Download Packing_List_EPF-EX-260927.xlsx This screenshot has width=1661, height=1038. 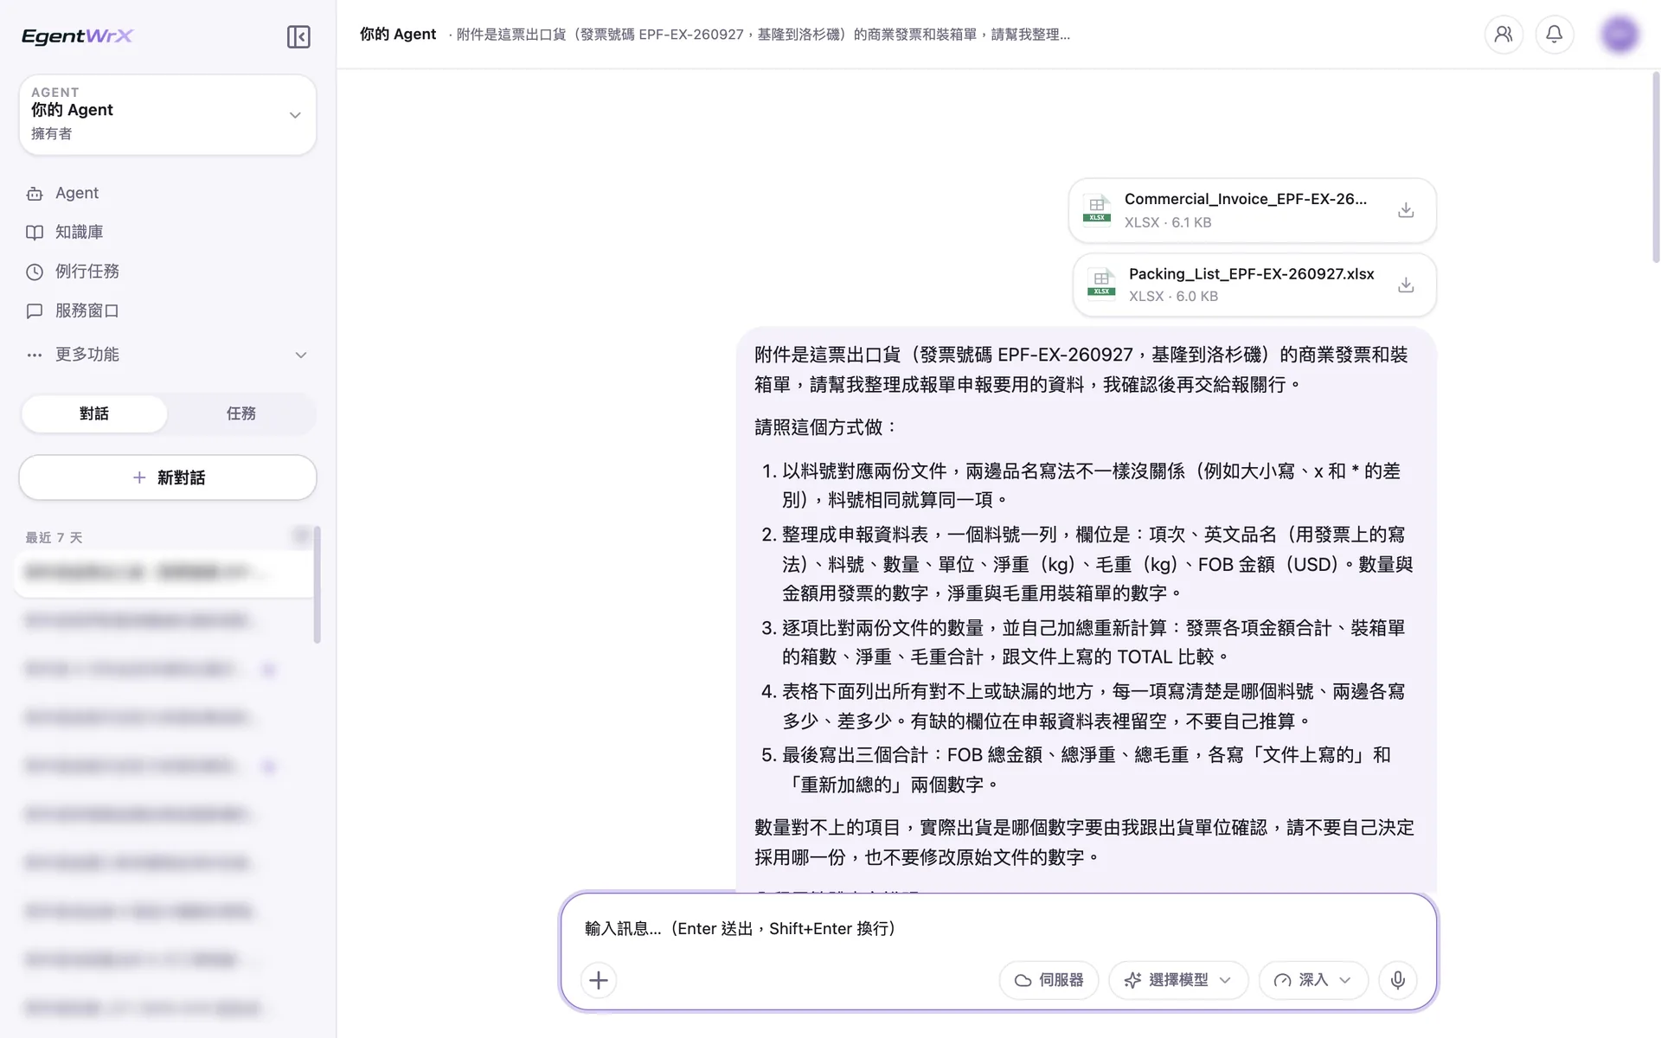1406,285
